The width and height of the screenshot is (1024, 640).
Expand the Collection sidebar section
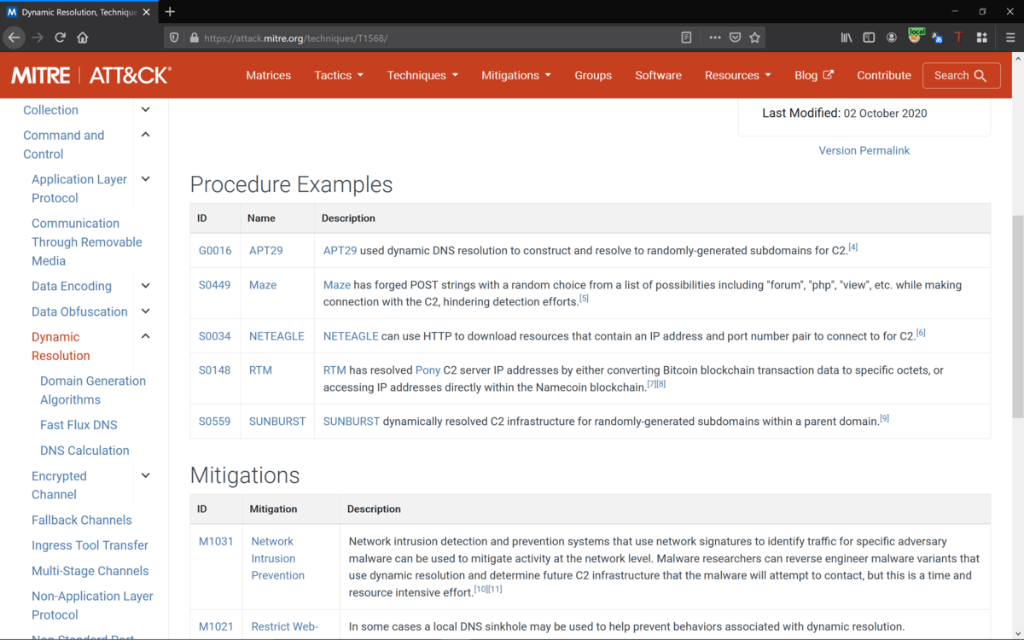(x=145, y=109)
